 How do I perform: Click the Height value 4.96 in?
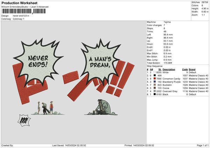205,8
